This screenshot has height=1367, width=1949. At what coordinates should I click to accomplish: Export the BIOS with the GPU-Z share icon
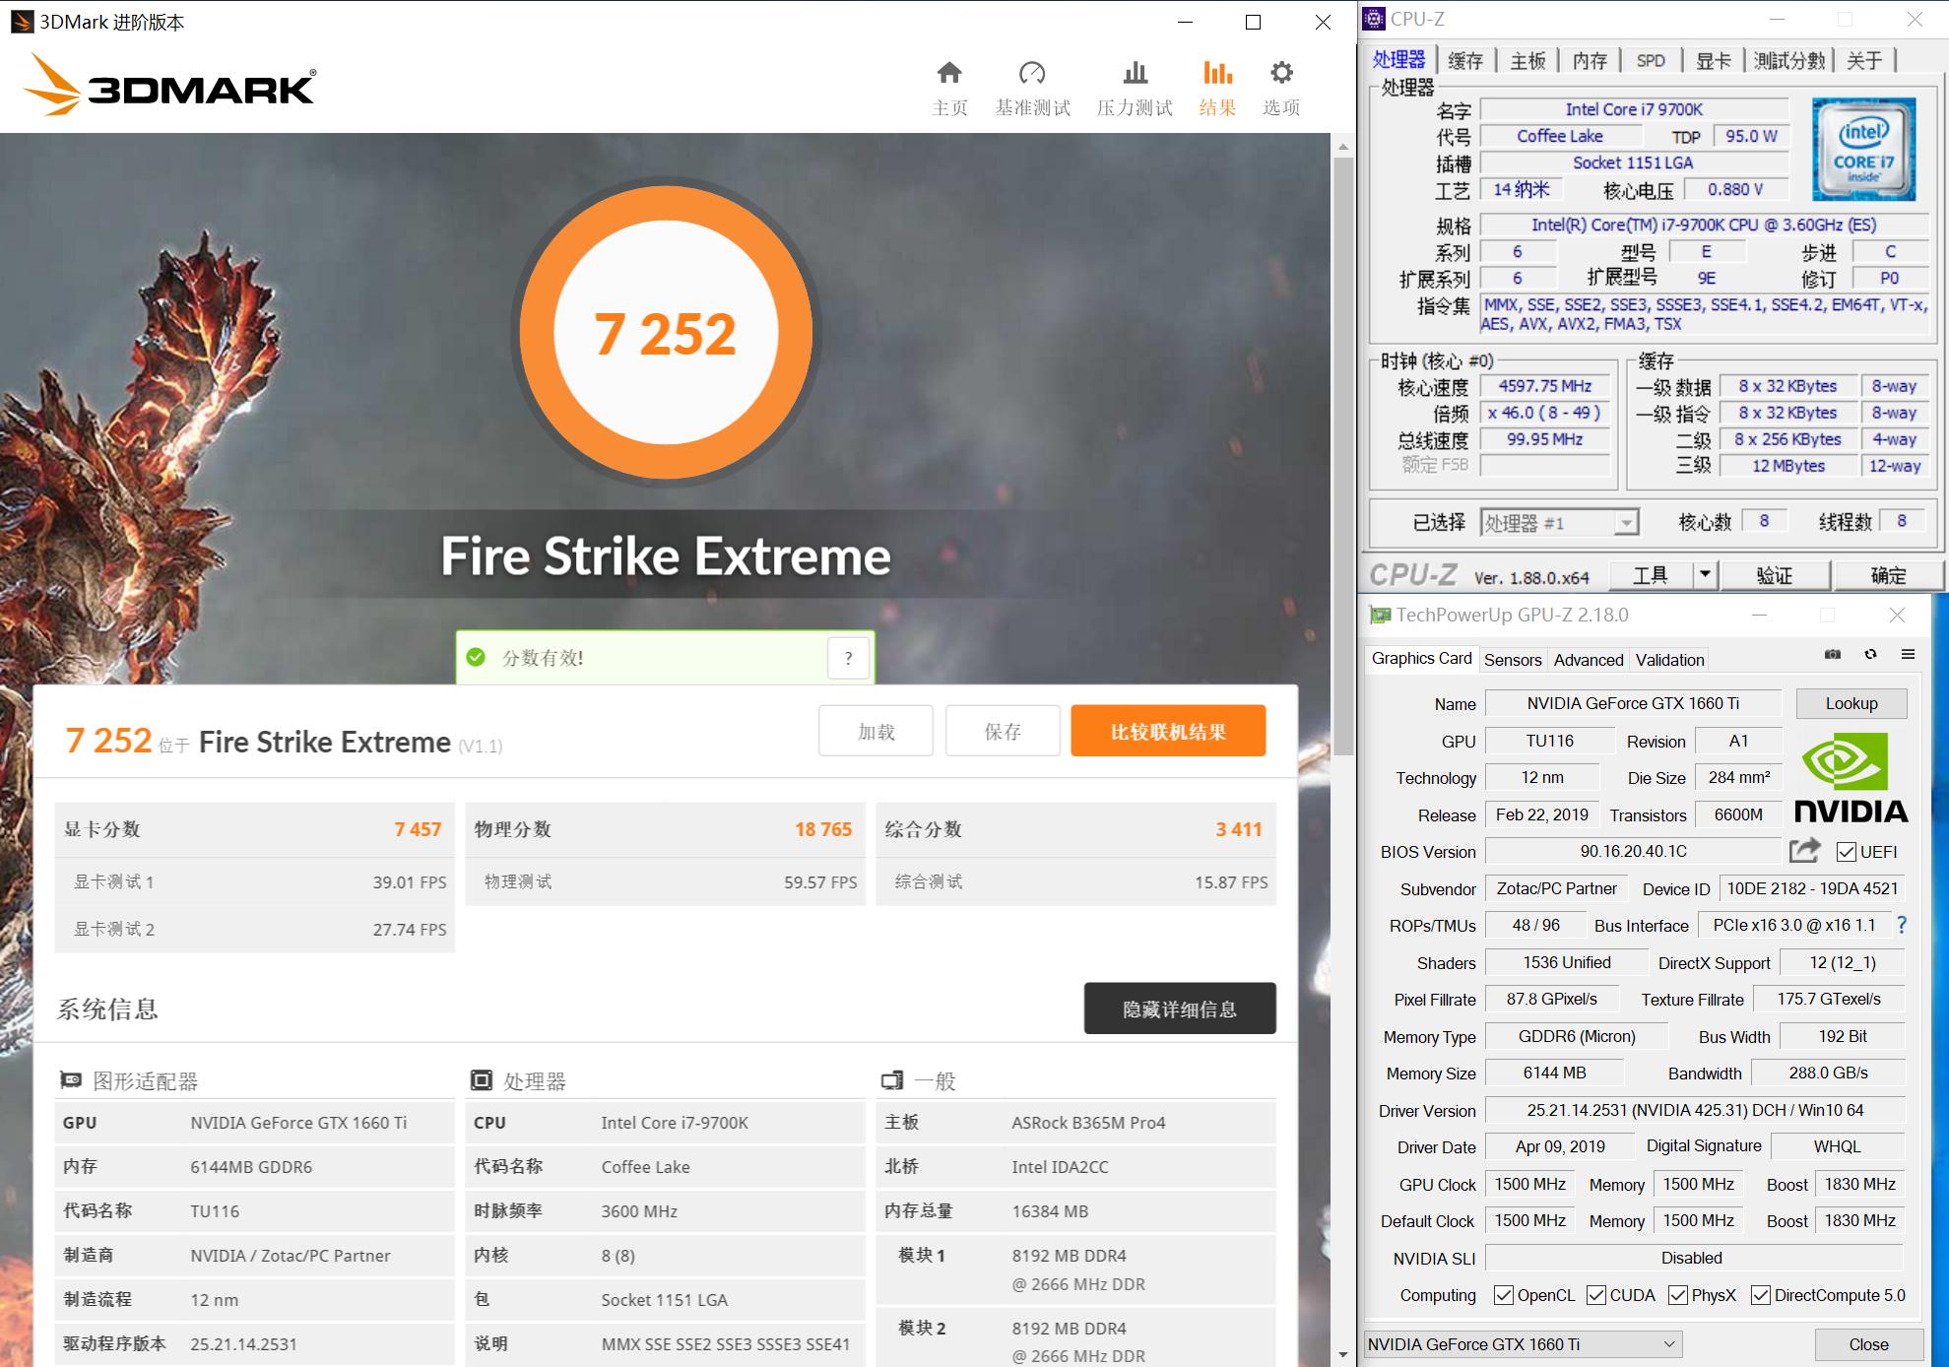click(x=1805, y=851)
